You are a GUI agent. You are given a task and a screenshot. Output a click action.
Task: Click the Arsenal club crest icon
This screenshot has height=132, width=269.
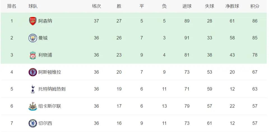click(33, 21)
